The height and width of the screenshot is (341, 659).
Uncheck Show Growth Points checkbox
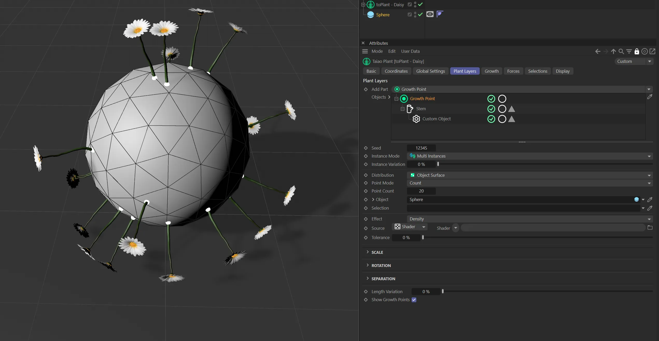coord(414,300)
